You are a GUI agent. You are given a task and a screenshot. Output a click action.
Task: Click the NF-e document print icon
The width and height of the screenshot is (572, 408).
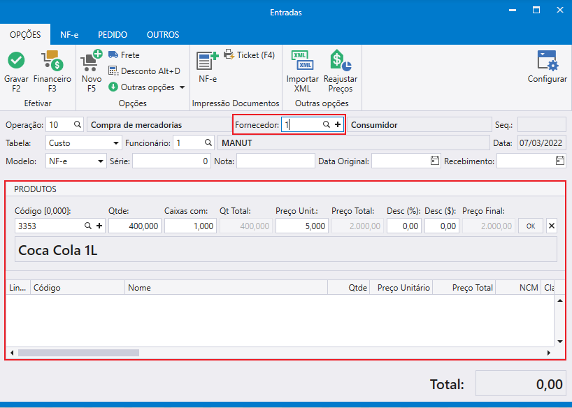208,61
